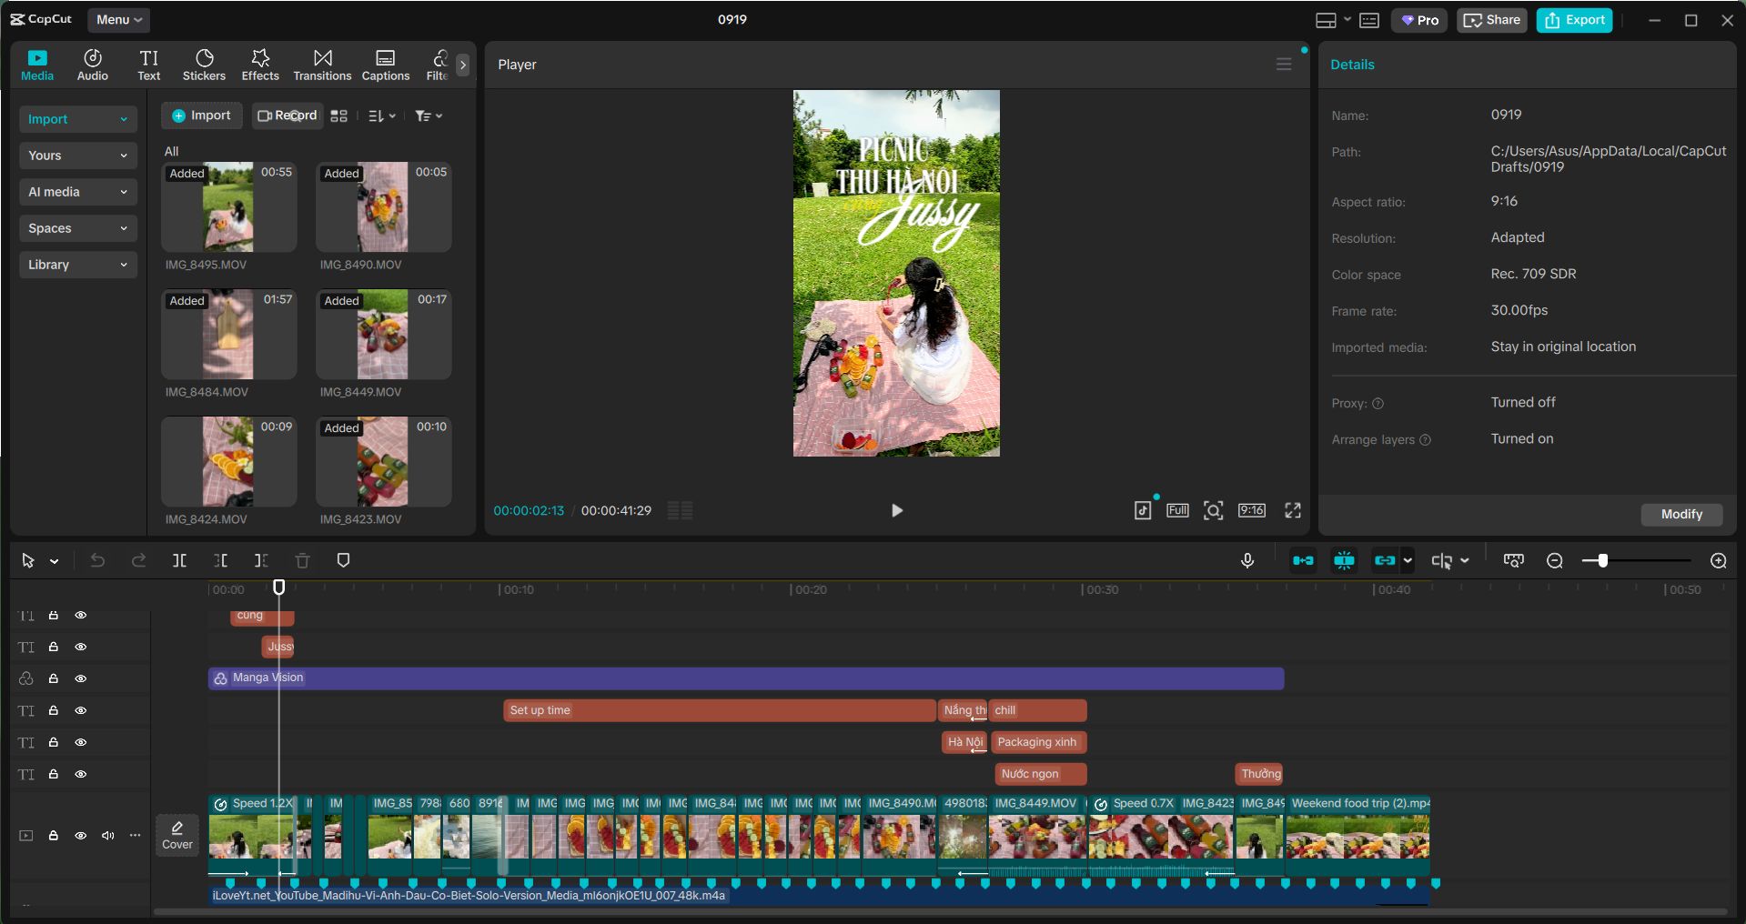Toggle main track magnet linking
Viewport: 1746px width, 924px height.
pyautogui.click(x=1303, y=561)
